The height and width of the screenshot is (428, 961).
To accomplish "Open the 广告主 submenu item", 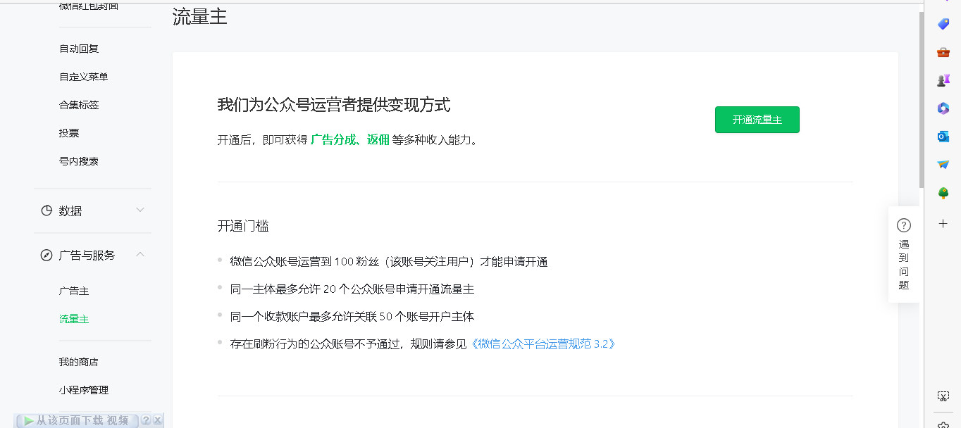I will pos(74,291).
